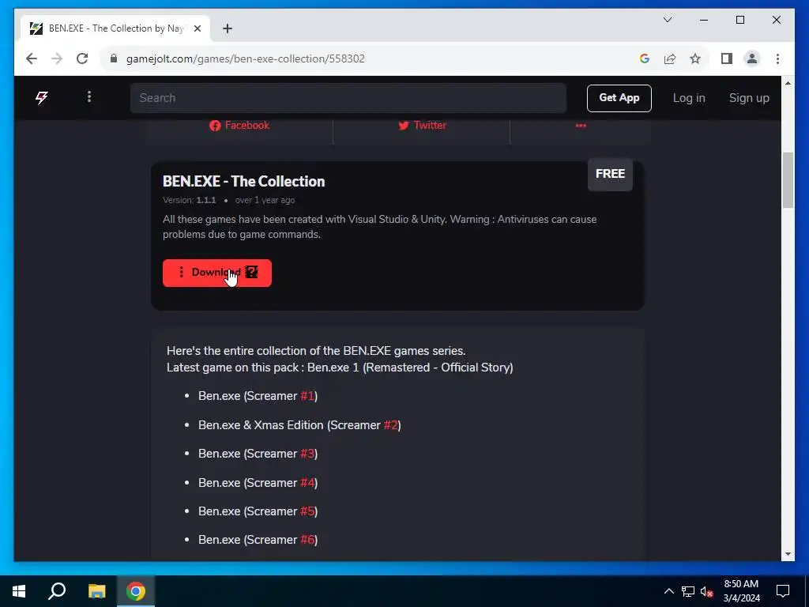Show hidden system tray icons
This screenshot has height=607, width=809.
[x=668, y=591]
